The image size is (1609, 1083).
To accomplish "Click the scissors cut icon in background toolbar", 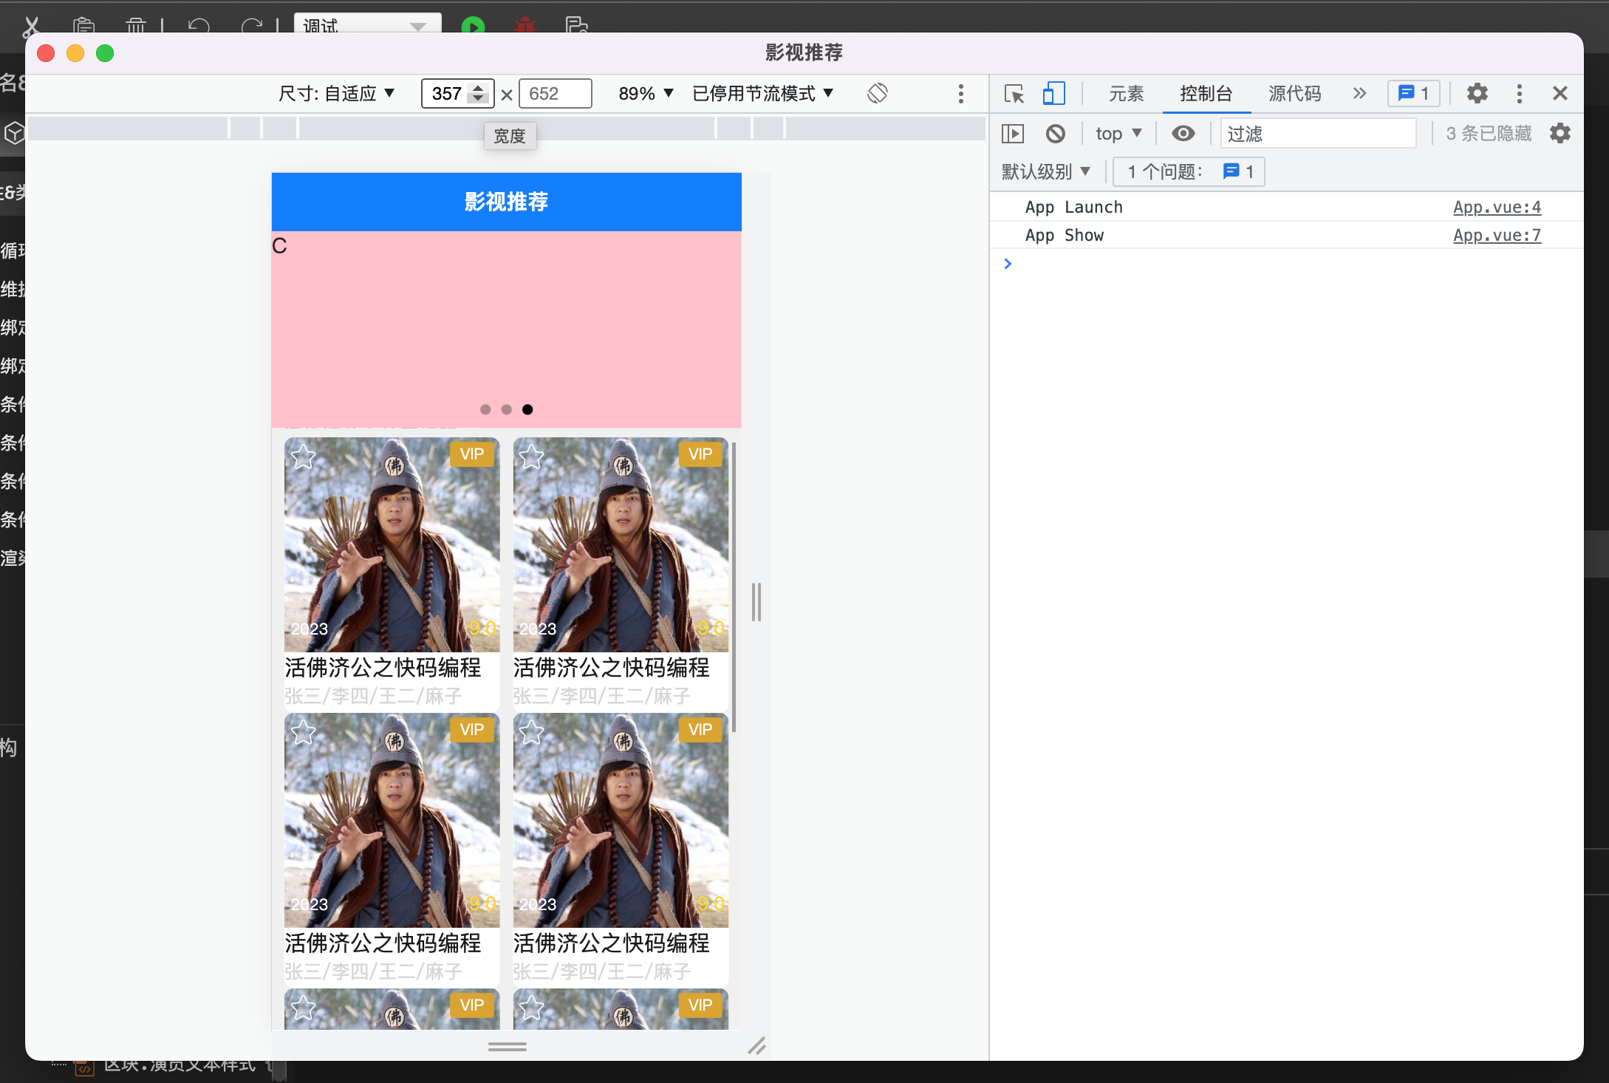I will tap(30, 27).
